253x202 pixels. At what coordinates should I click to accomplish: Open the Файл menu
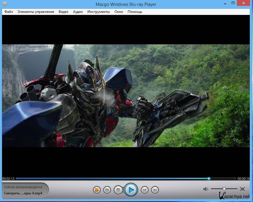[x=9, y=12]
